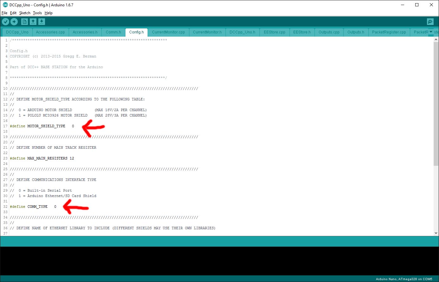Create a new sketch file icon

[x=24, y=21]
